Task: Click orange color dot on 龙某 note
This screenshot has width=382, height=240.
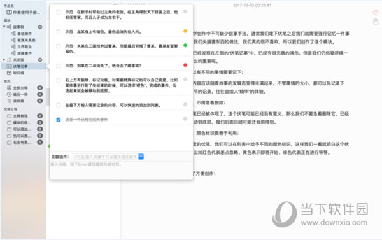Action: pyautogui.click(x=185, y=31)
